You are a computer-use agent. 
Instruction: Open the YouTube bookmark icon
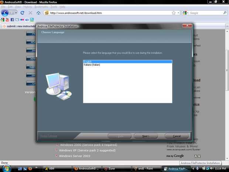click(x=7, y=20)
